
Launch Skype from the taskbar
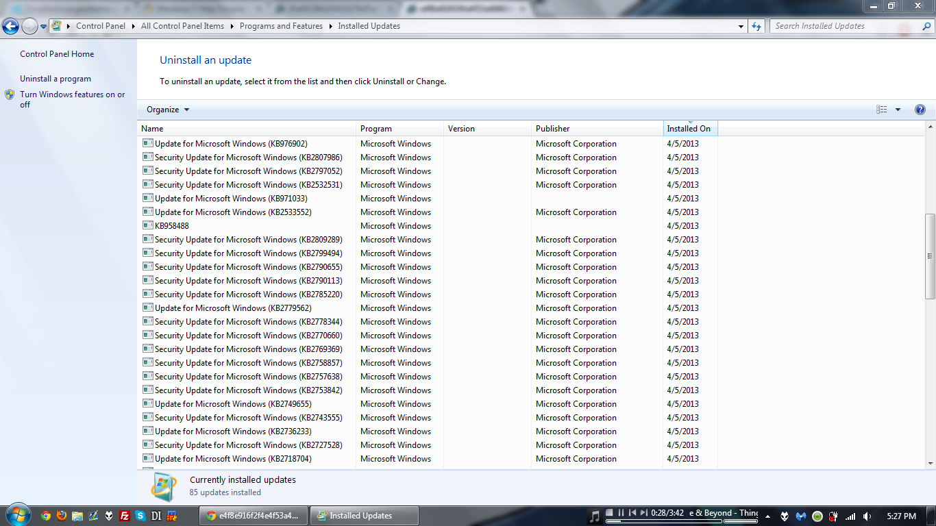[140, 516]
